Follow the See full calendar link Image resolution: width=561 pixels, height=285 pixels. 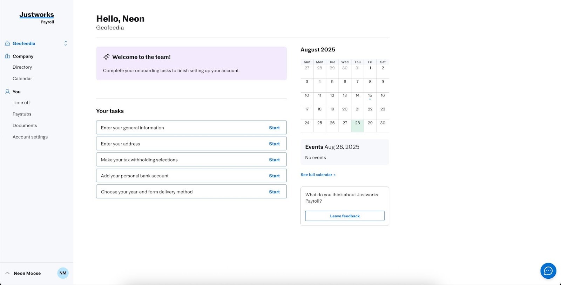click(x=318, y=175)
